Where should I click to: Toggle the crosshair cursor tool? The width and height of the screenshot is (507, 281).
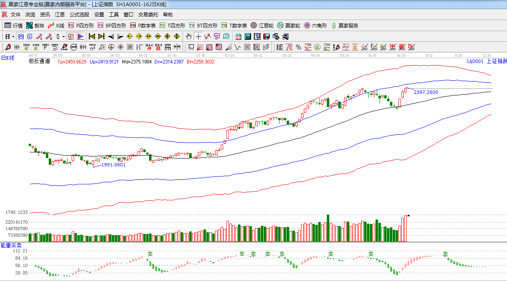click(198, 36)
